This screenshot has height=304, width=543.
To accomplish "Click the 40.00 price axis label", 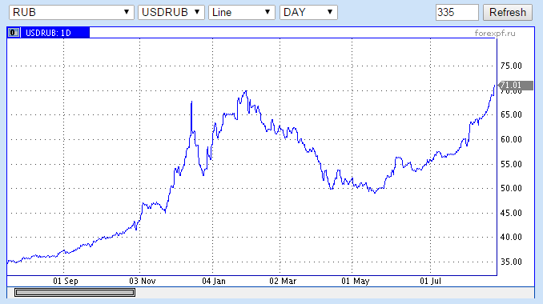I will point(511,237).
